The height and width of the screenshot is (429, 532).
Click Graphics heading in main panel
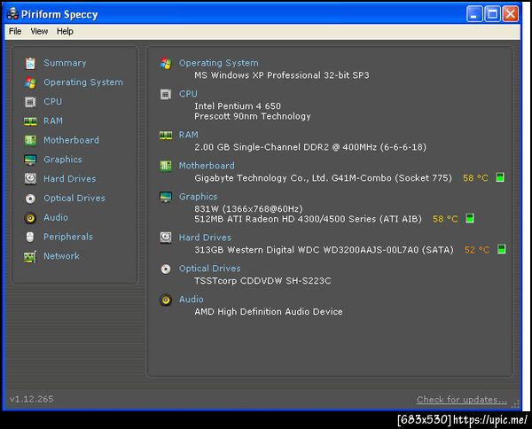point(198,197)
